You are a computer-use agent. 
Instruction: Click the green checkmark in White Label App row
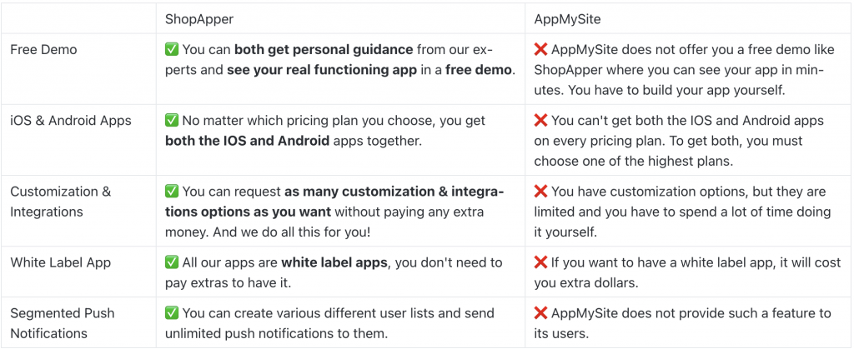pyautogui.click(x=172, y=262)
